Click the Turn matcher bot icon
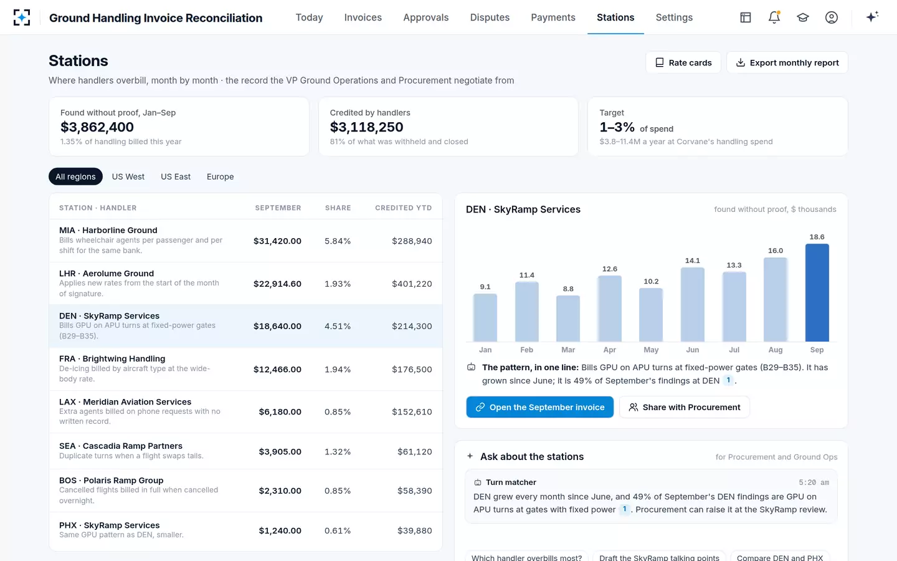Viewport: 897px width, 561px height. point(478,482)
